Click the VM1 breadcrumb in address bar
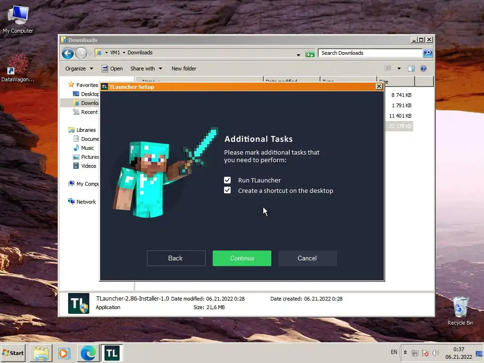 pos(115,52)
